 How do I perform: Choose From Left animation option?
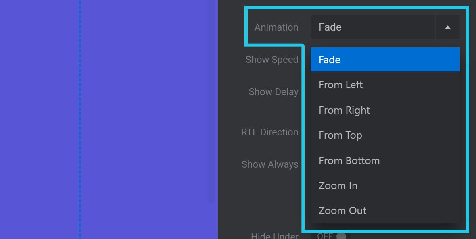[385, 85]
